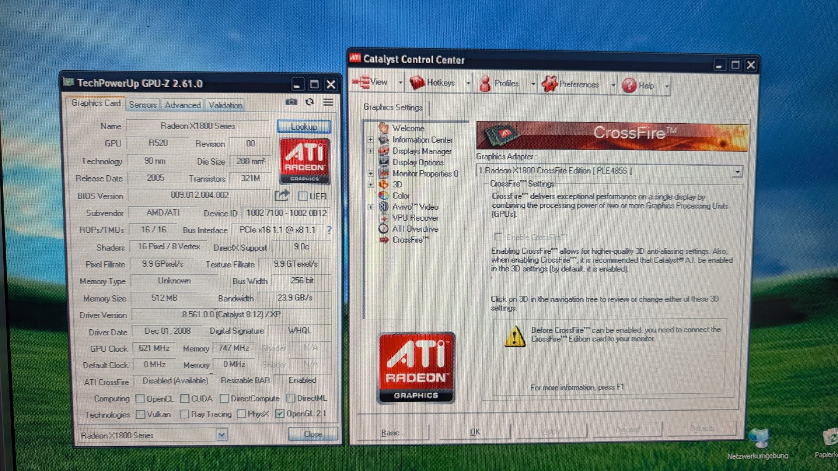This screenshot has width=838, height=471.
Task: Switch to the Graphics Card tab
Action: [96, 103]
